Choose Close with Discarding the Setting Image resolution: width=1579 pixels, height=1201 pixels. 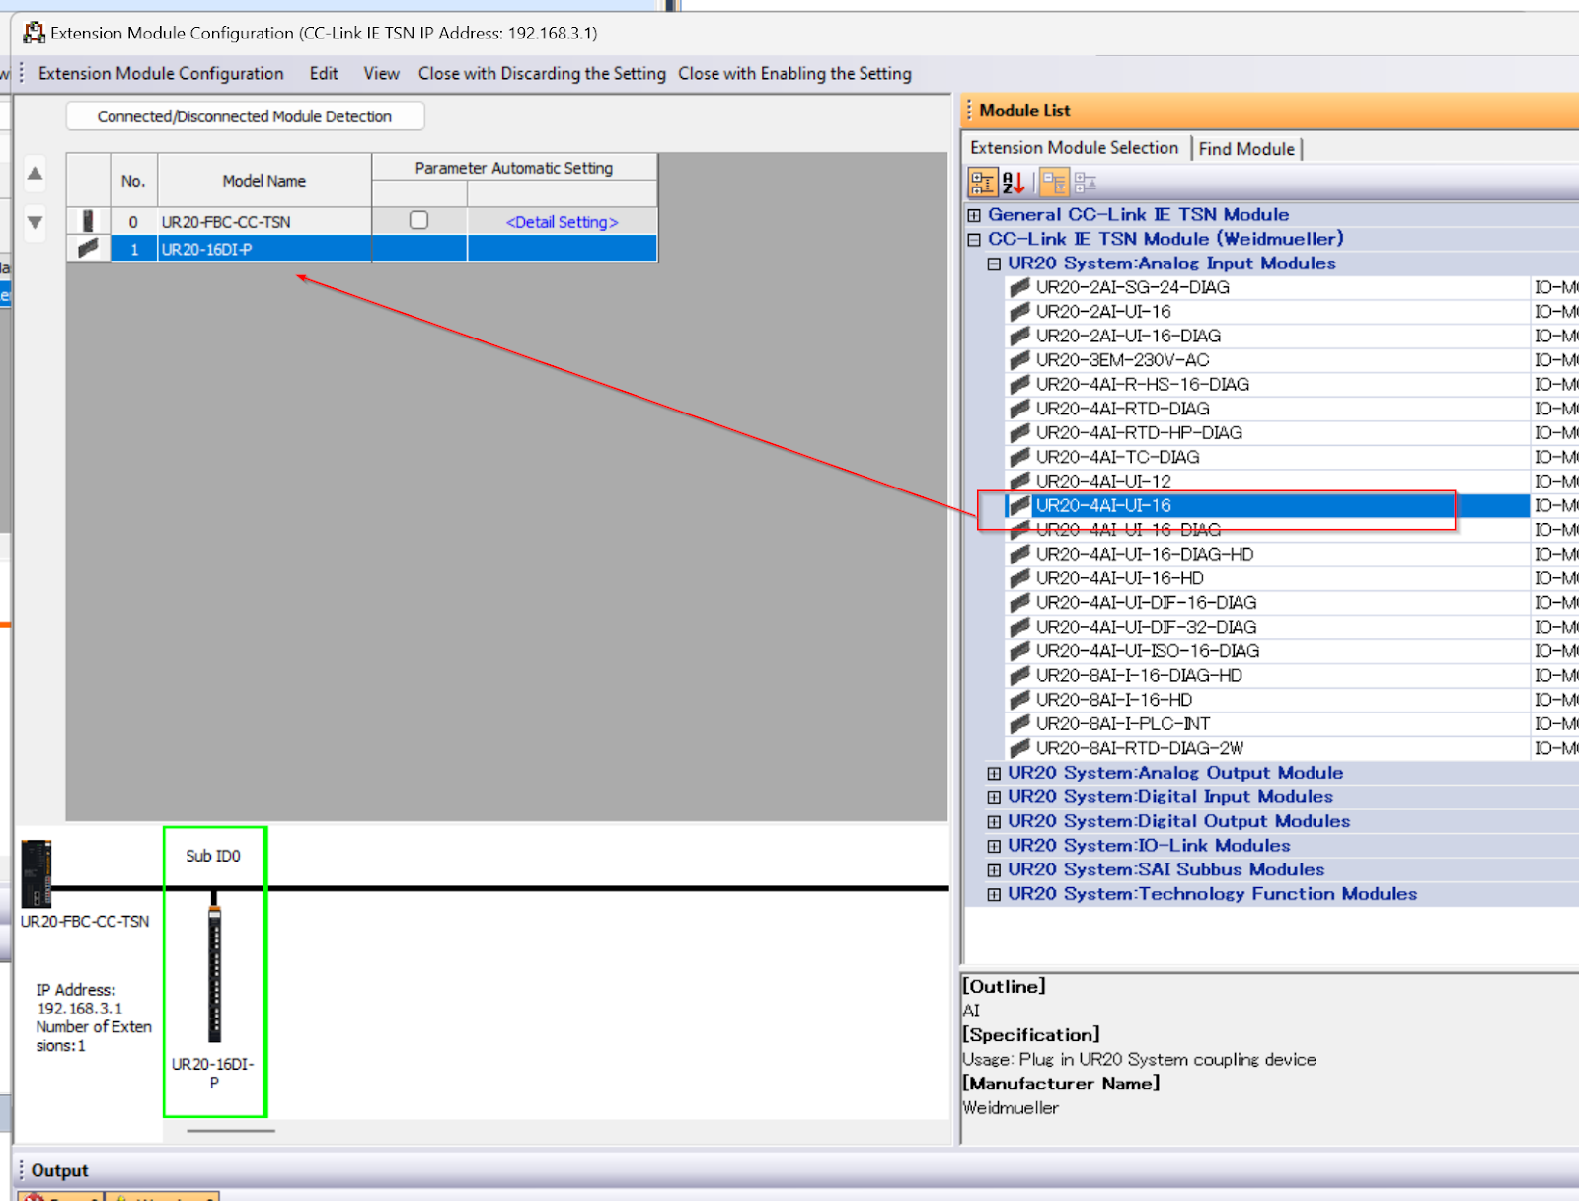(x=542, y=73)
